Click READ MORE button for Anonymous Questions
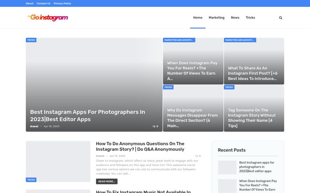 tap(107, 181)
